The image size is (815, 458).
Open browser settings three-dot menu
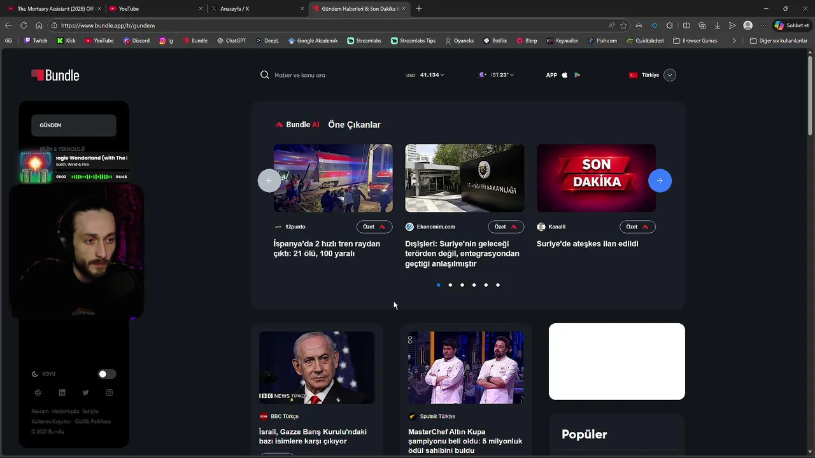coord(763,25)
